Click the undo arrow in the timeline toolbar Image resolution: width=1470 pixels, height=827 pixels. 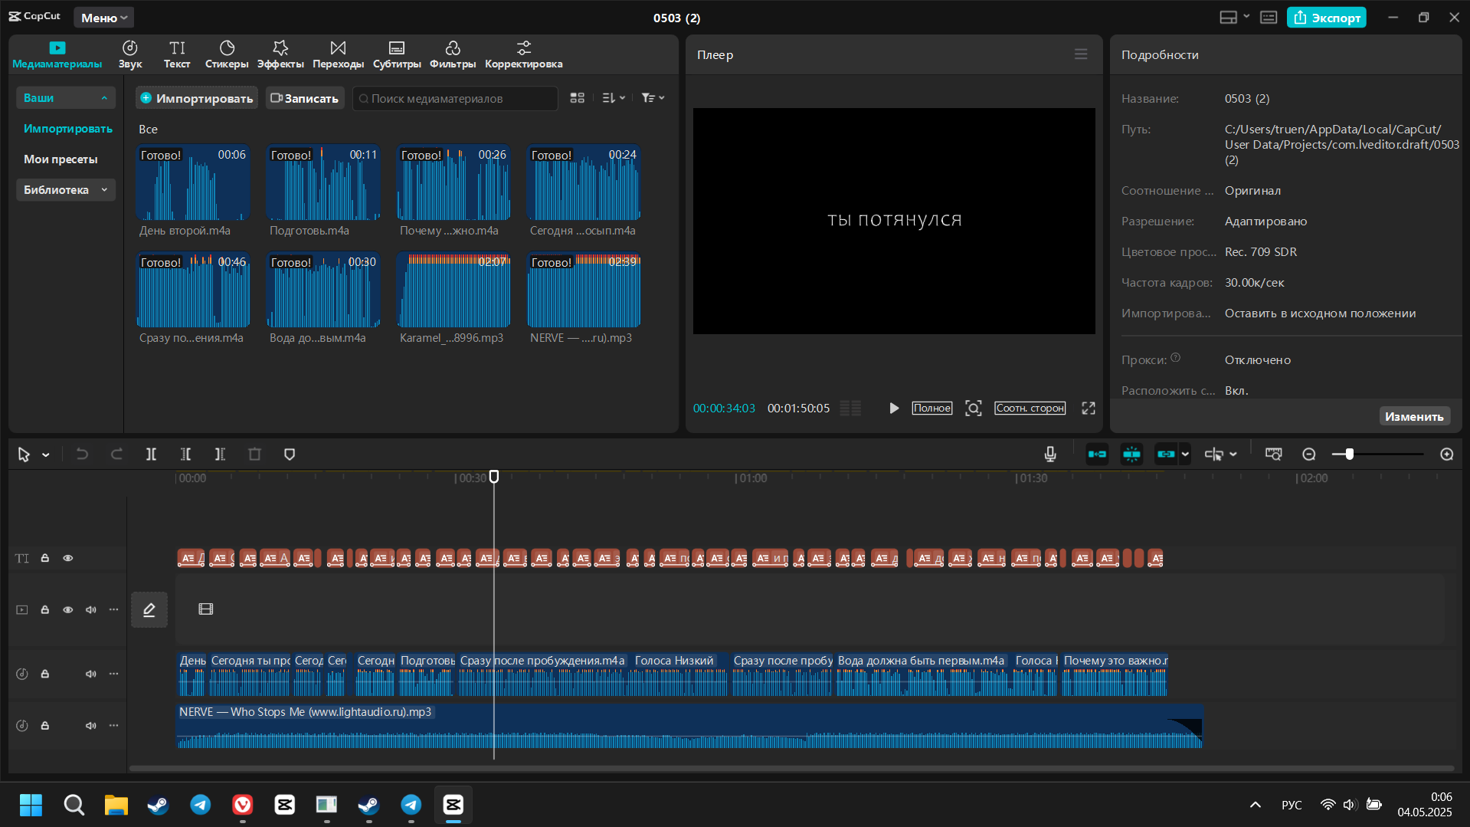point(82,455)
